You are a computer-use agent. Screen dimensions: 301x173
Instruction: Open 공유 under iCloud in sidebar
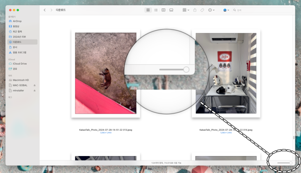click(x=22, y=69)
